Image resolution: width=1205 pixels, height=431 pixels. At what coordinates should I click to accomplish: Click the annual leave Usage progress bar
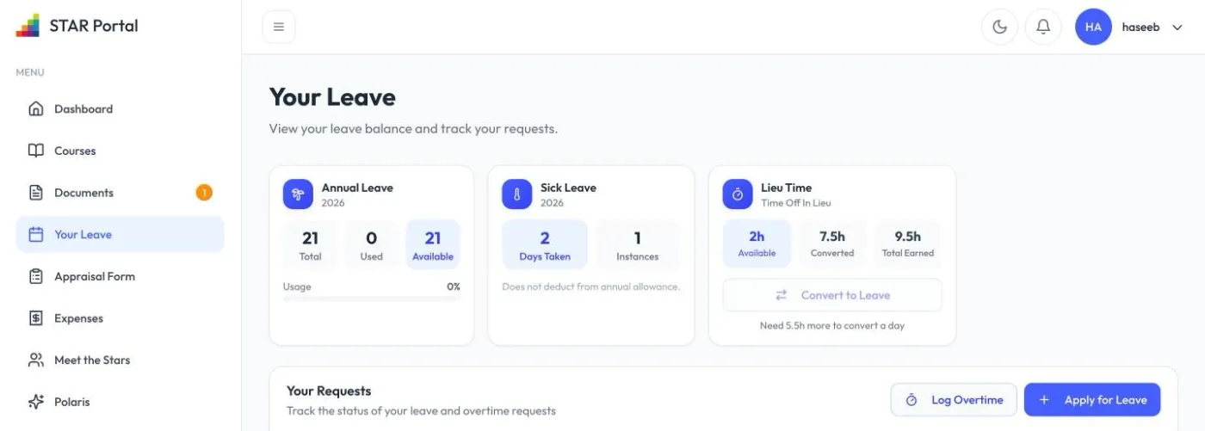(x=372, y=299)
